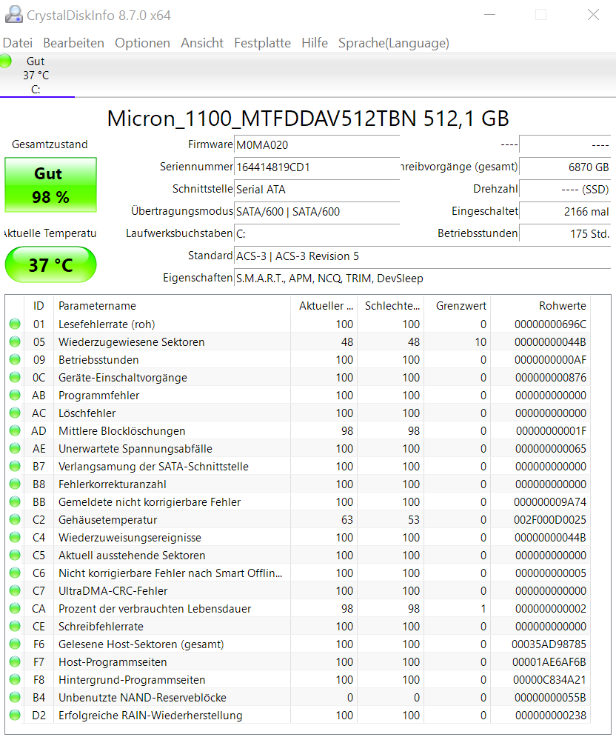Screen dimensions: 616x740
Task: Click status dot of Mittlere Blocklöschungen row
Action: click(15, 430)
